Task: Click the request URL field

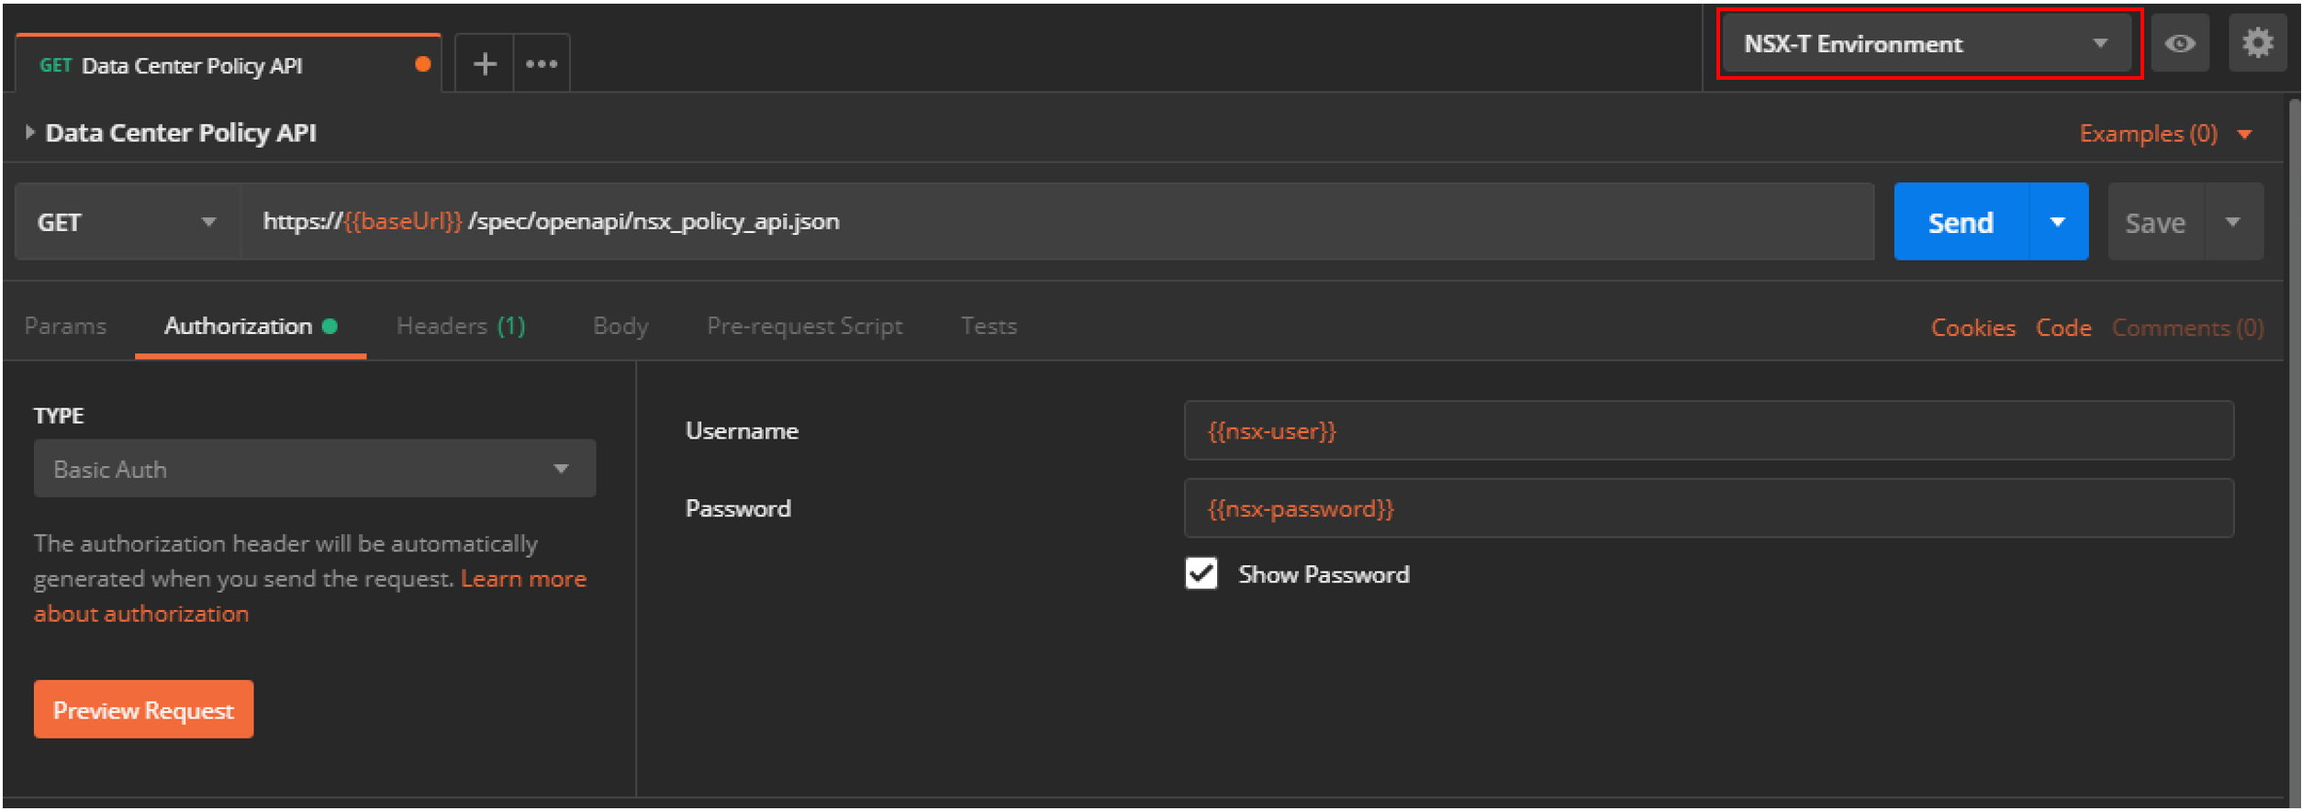Action: [1056, 222]
